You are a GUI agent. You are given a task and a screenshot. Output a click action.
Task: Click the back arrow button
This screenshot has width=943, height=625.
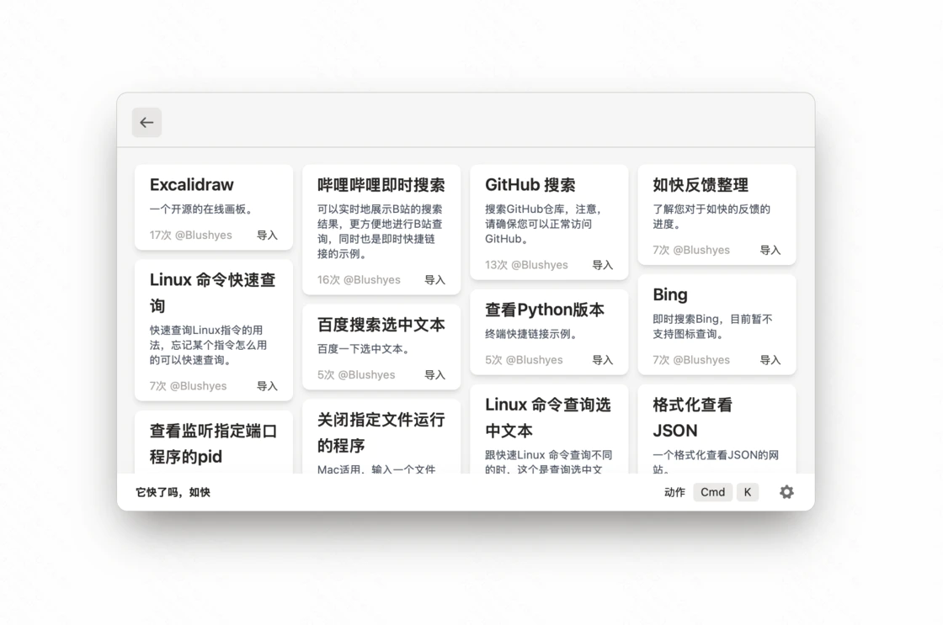(147, 123)
